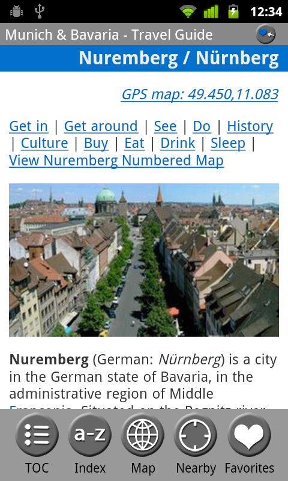Jump to the Sleep section
This screenshot has width=288, height=481.
click(228, 143)
